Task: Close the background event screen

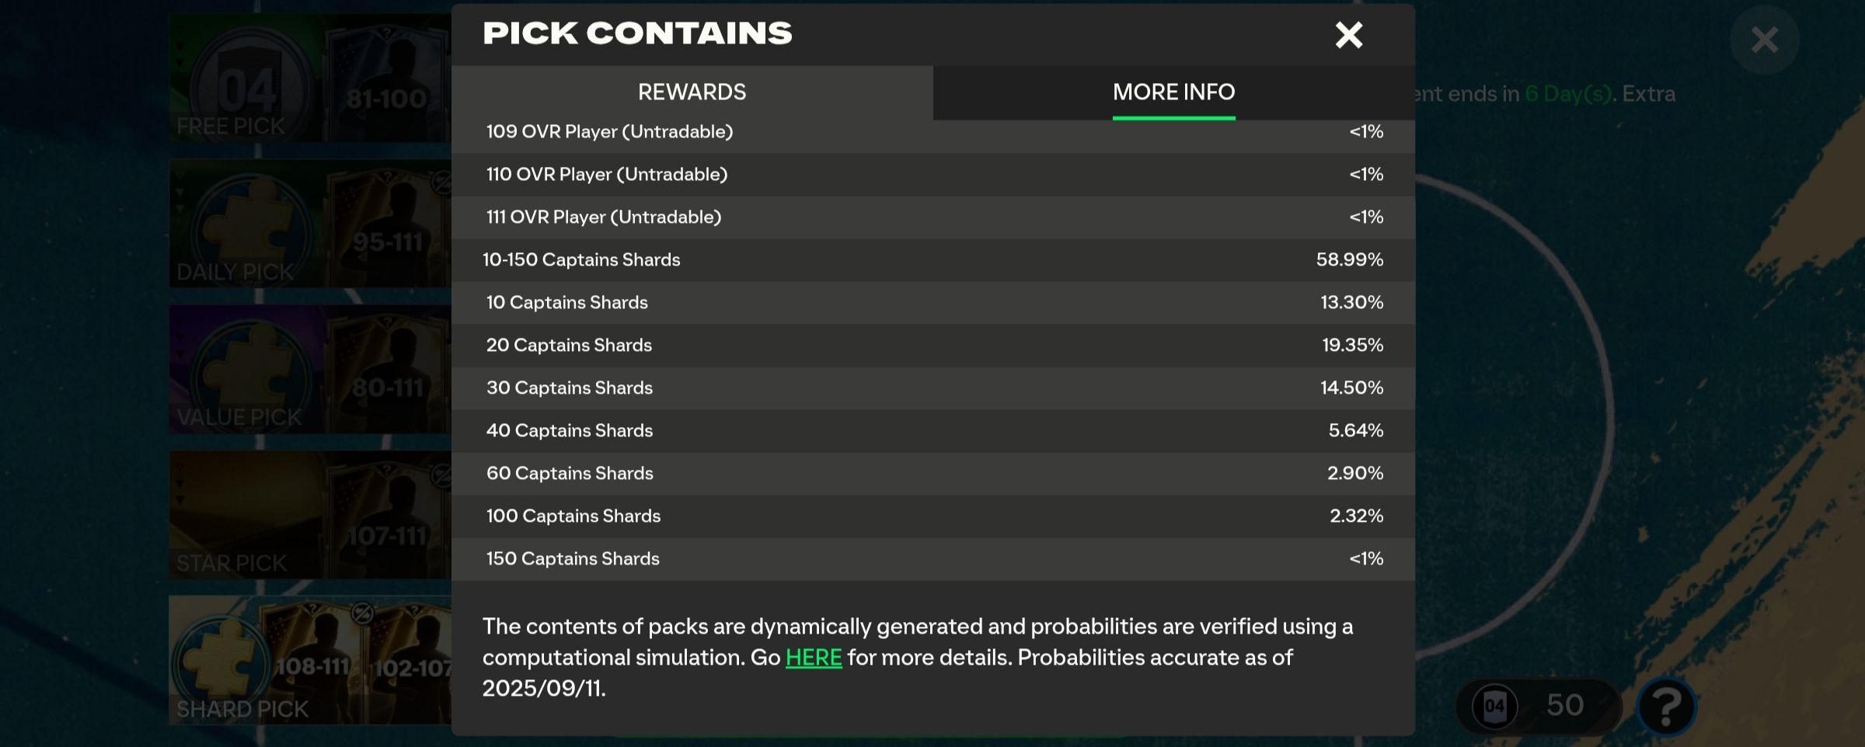Action: pyautogui.click(x=1765, y=40)
